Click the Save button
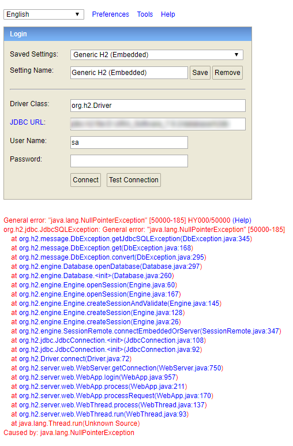Viewport: 293px width, 446px height. coord(200,73)
